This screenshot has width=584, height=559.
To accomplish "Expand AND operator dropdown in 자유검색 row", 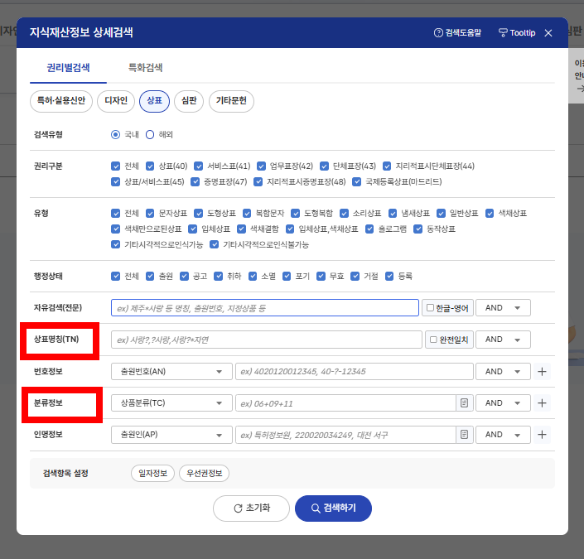I will coord(503,308).
